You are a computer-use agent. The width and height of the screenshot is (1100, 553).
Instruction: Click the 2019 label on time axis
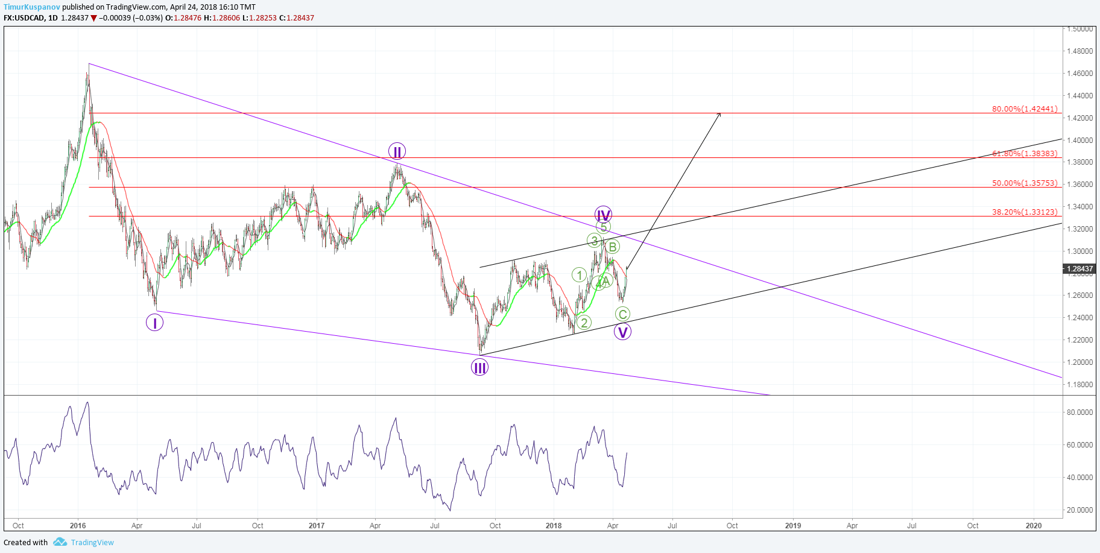tap(793, 526)
